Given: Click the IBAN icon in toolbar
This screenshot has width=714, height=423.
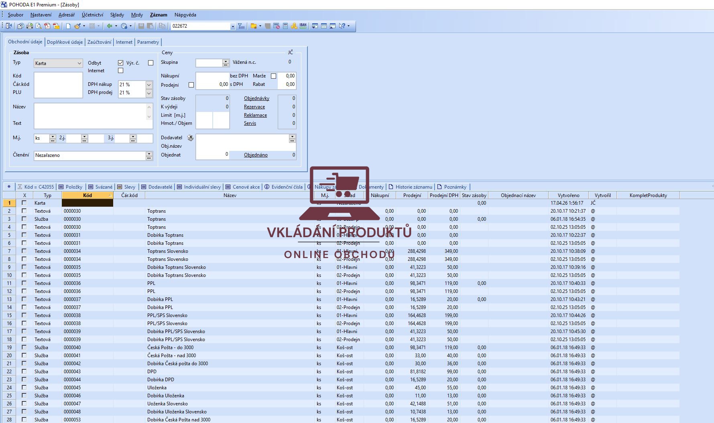Looking at the screenshot, I should pyautogui.click(x=303, y=26).
